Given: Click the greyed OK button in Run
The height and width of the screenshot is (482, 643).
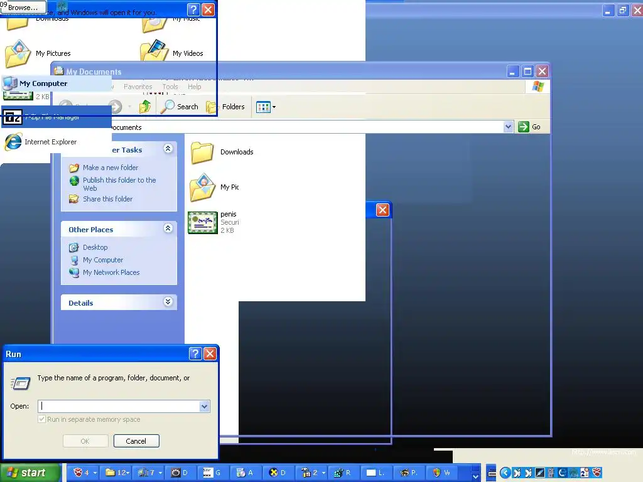Looking at the screenshot, I should [85, 441].
